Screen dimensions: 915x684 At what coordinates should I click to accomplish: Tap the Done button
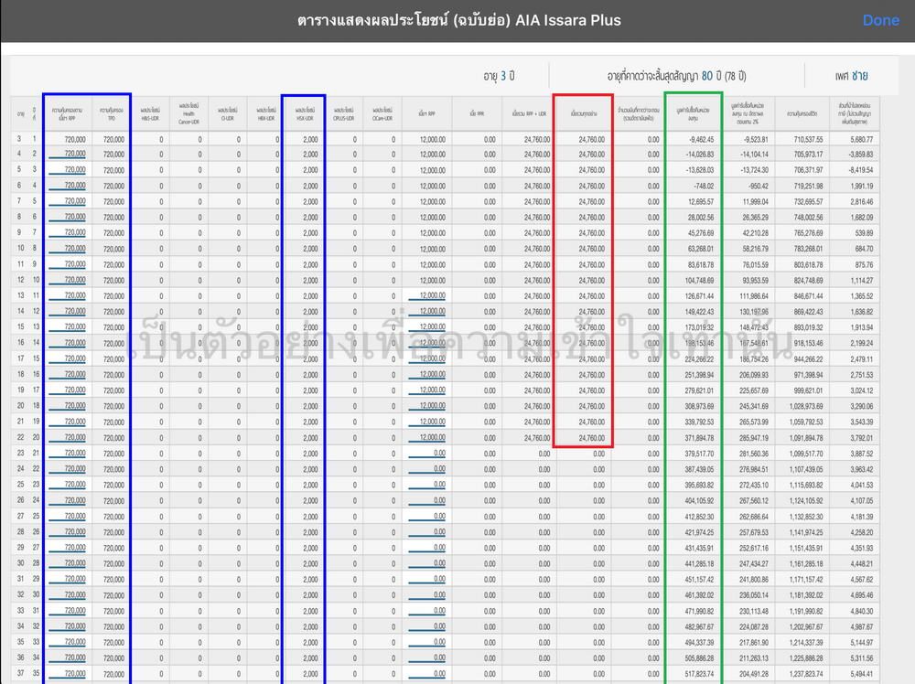pyautogui.click(x=880, y=20)
